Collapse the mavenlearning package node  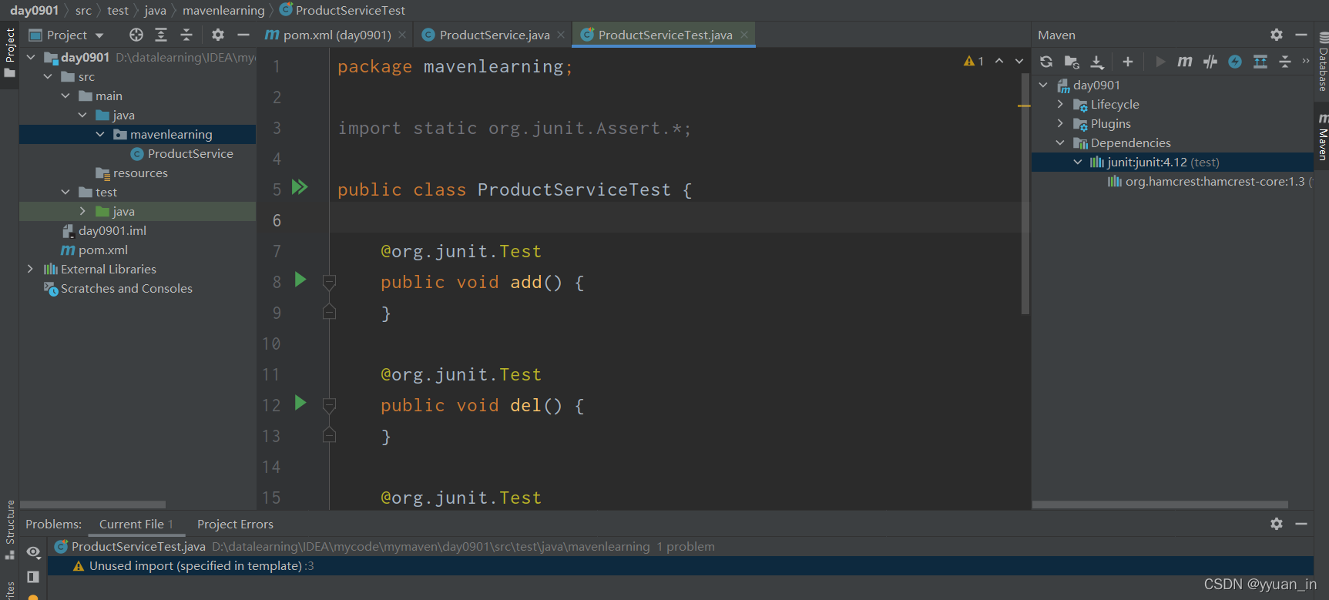coord(100,134)
